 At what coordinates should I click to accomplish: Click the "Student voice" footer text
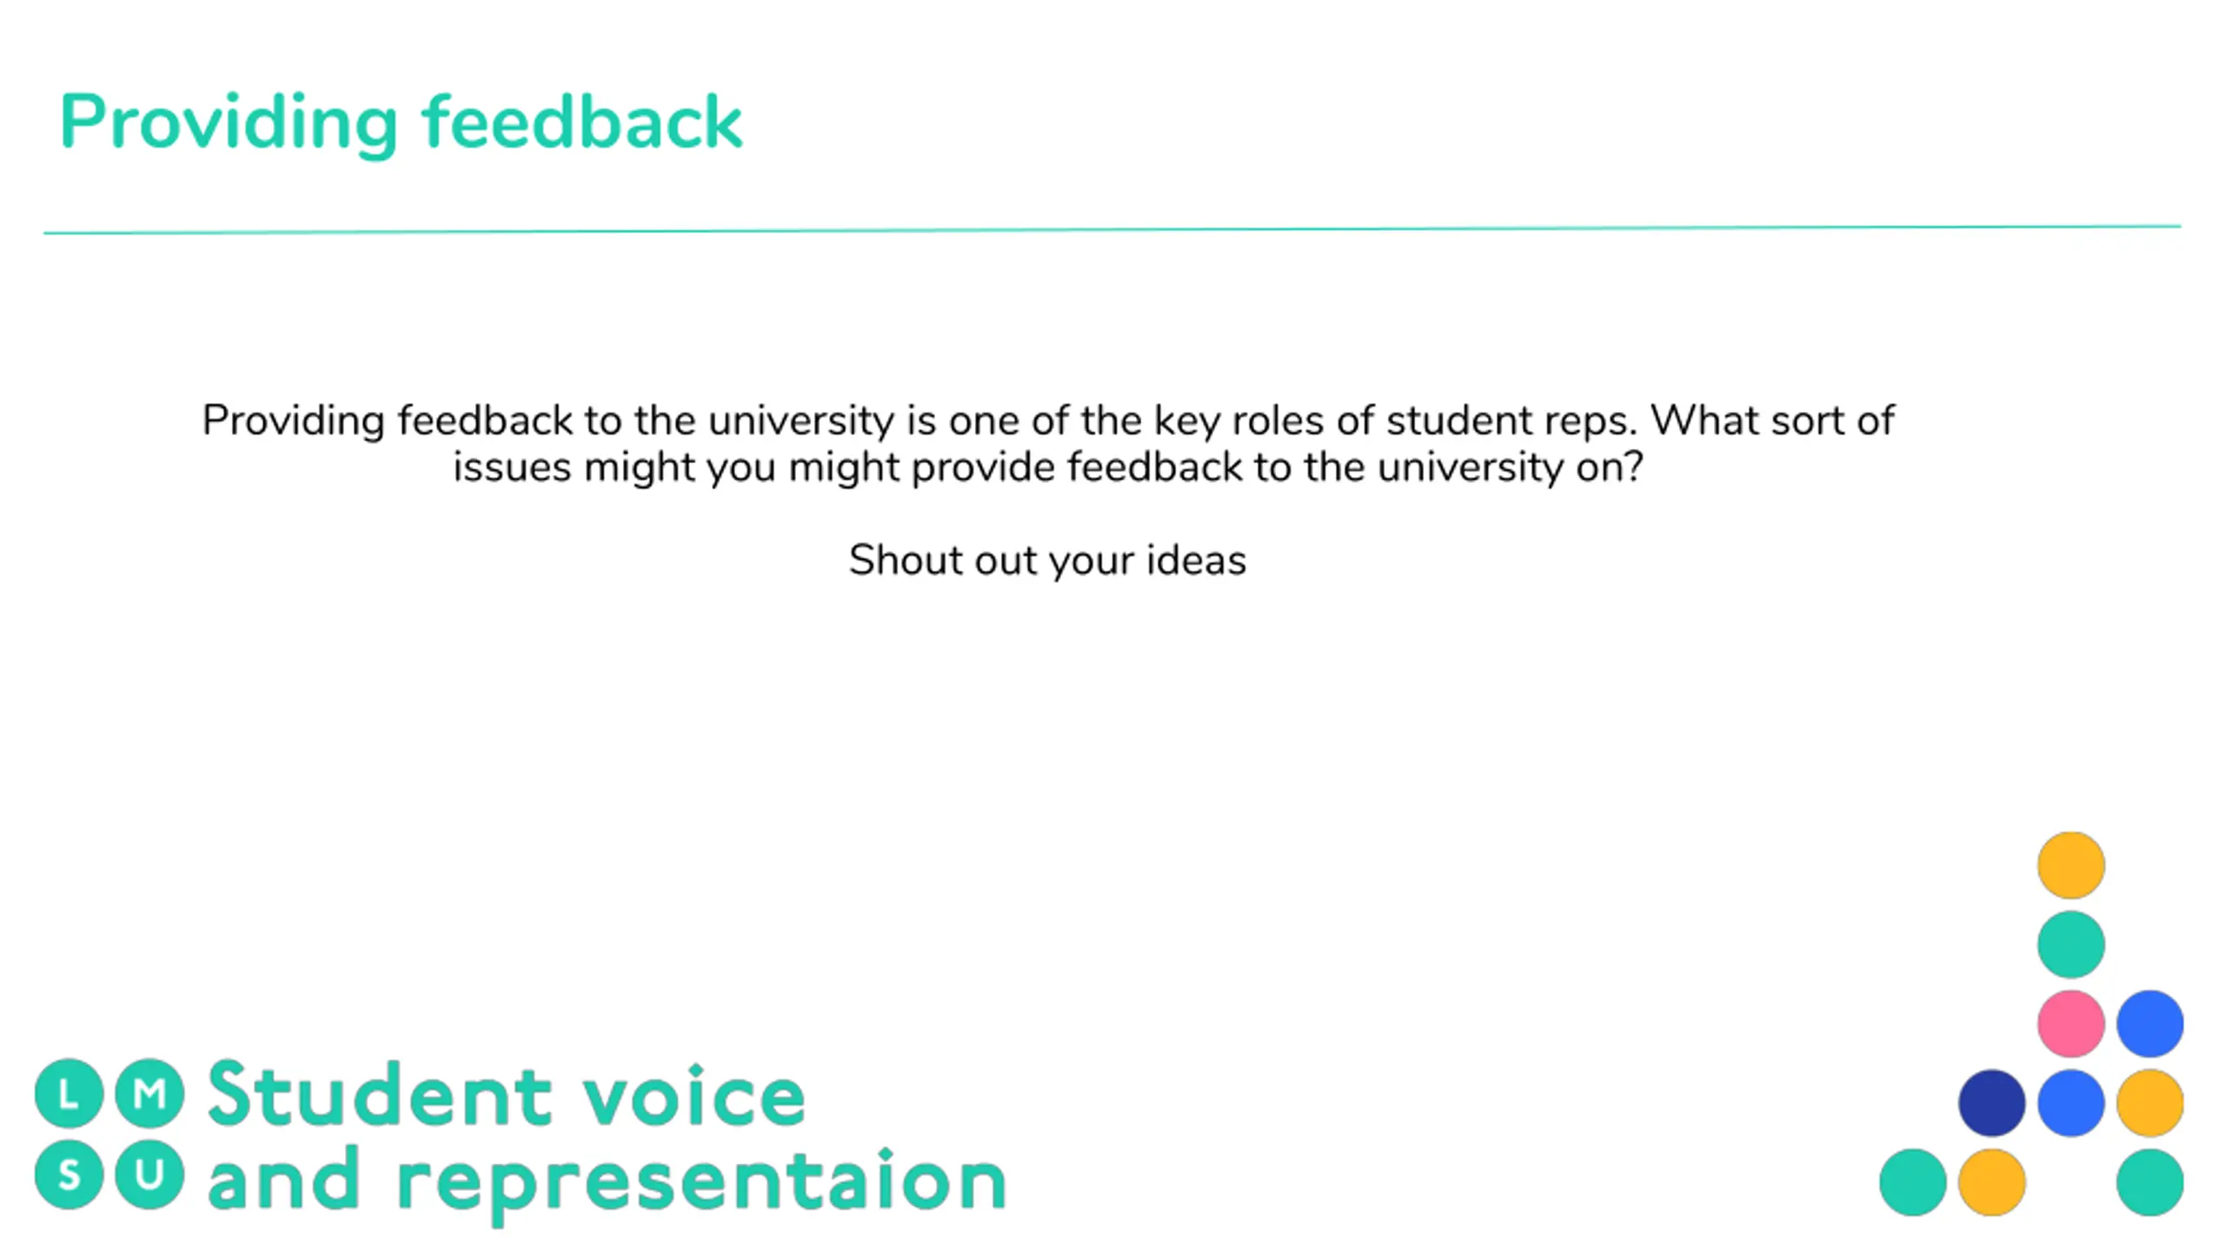click(507, 1096)
